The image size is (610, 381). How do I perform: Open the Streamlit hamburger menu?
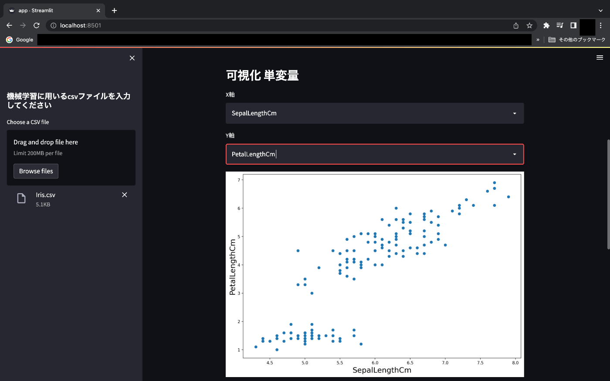[x=600, y=57]
